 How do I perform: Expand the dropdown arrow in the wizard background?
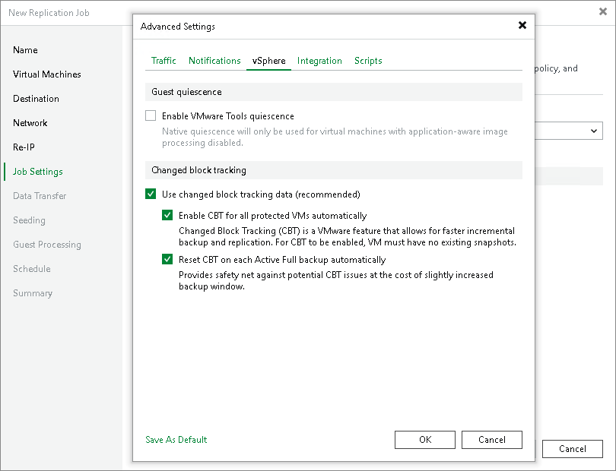[x=594, y=131]
